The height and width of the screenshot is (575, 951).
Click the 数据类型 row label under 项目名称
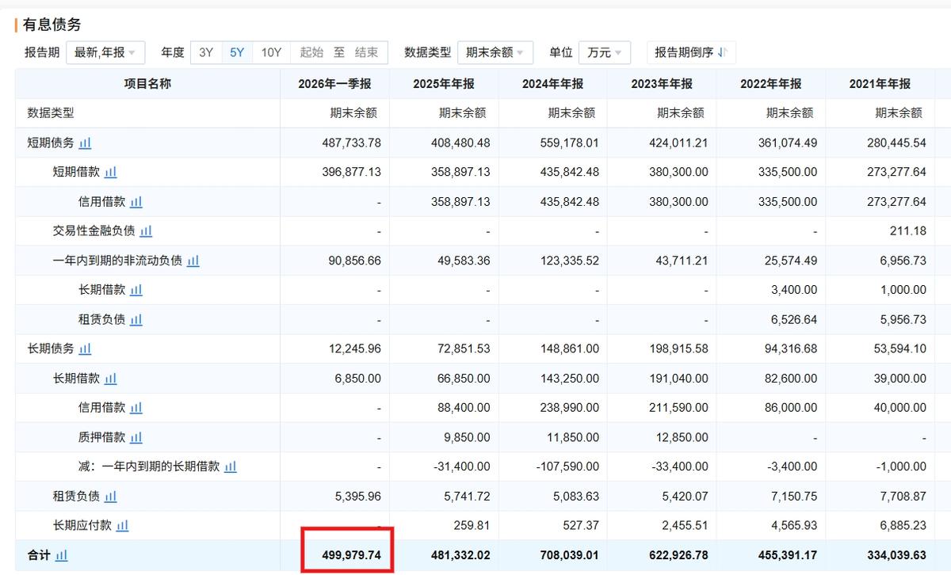51,112
